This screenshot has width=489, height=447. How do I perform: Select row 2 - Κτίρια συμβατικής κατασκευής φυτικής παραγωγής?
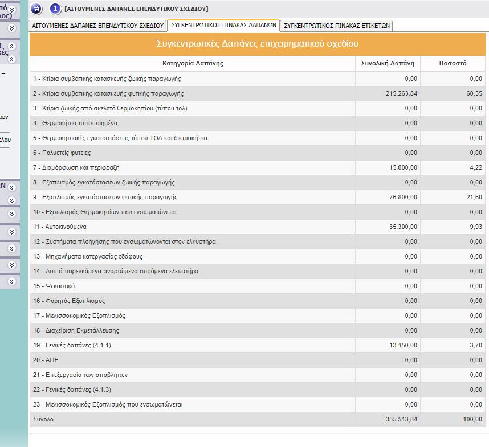coord(258,94)
